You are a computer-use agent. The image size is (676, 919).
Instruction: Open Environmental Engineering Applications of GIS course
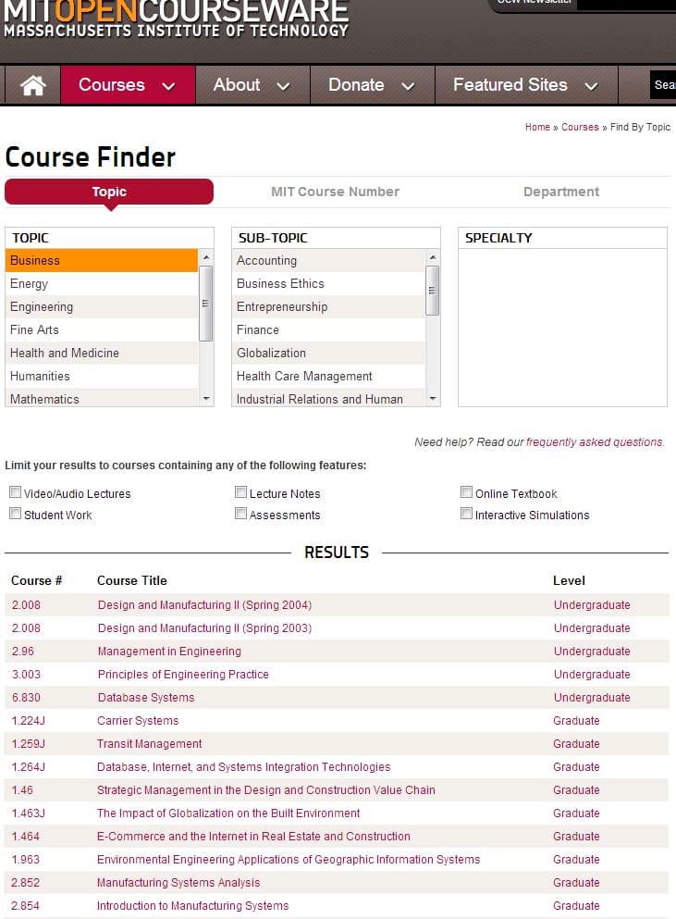(x=289, y=860)
